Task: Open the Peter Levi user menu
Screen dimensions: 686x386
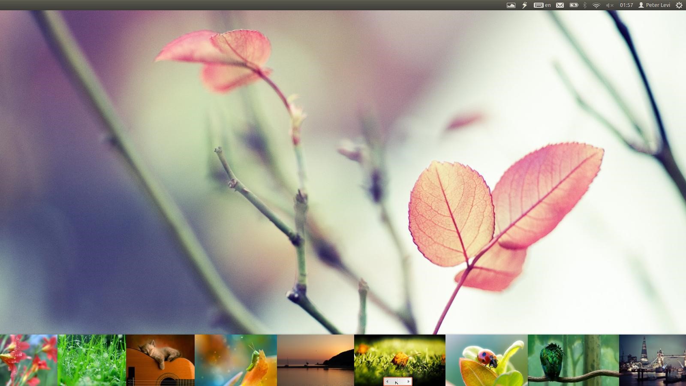Action: click(654, 5)
